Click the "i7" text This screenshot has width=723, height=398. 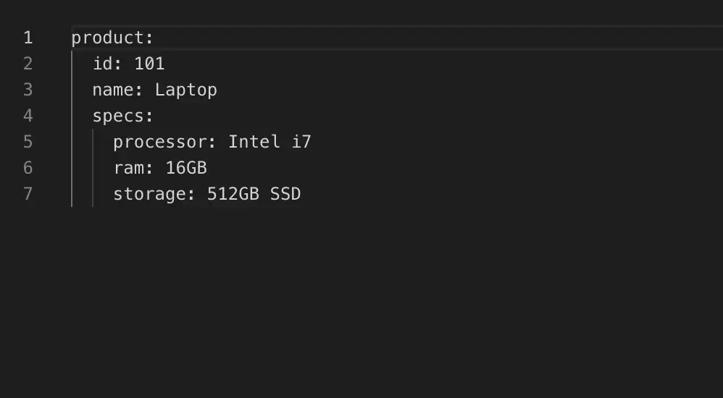pyautogui.click(x=301, y=142)
